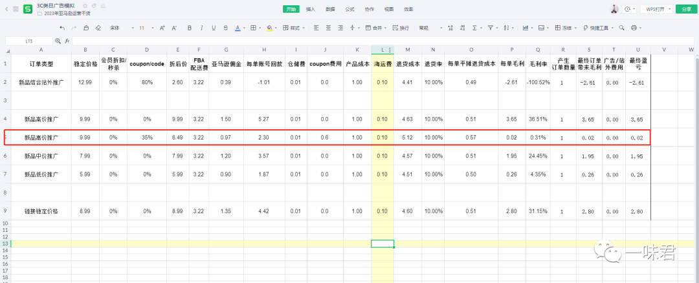
Task: Click the 换行 wrap text button
Action: click(x=401, y=28)
